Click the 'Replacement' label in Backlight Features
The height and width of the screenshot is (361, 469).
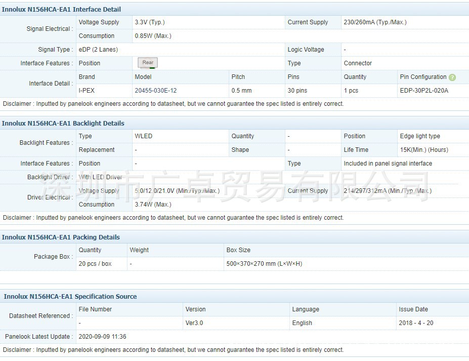pos(97,150)
